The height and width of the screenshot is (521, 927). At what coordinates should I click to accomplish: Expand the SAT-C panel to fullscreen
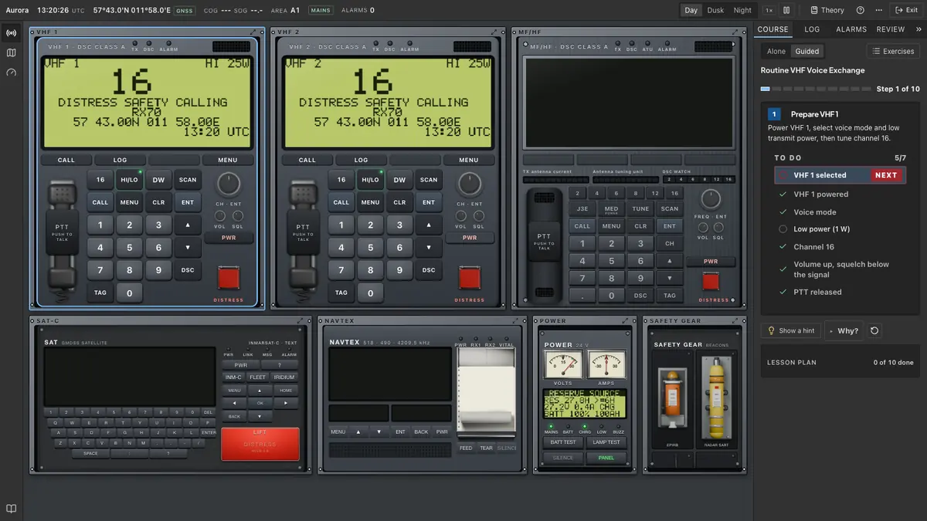pyautogui.click(x=300, y=320)
